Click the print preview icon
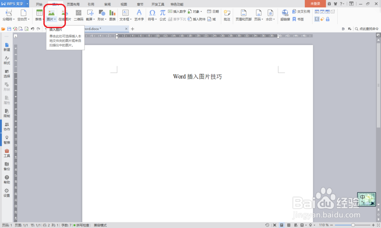Viewport: 381px width, 228px height. pos(27,29)
